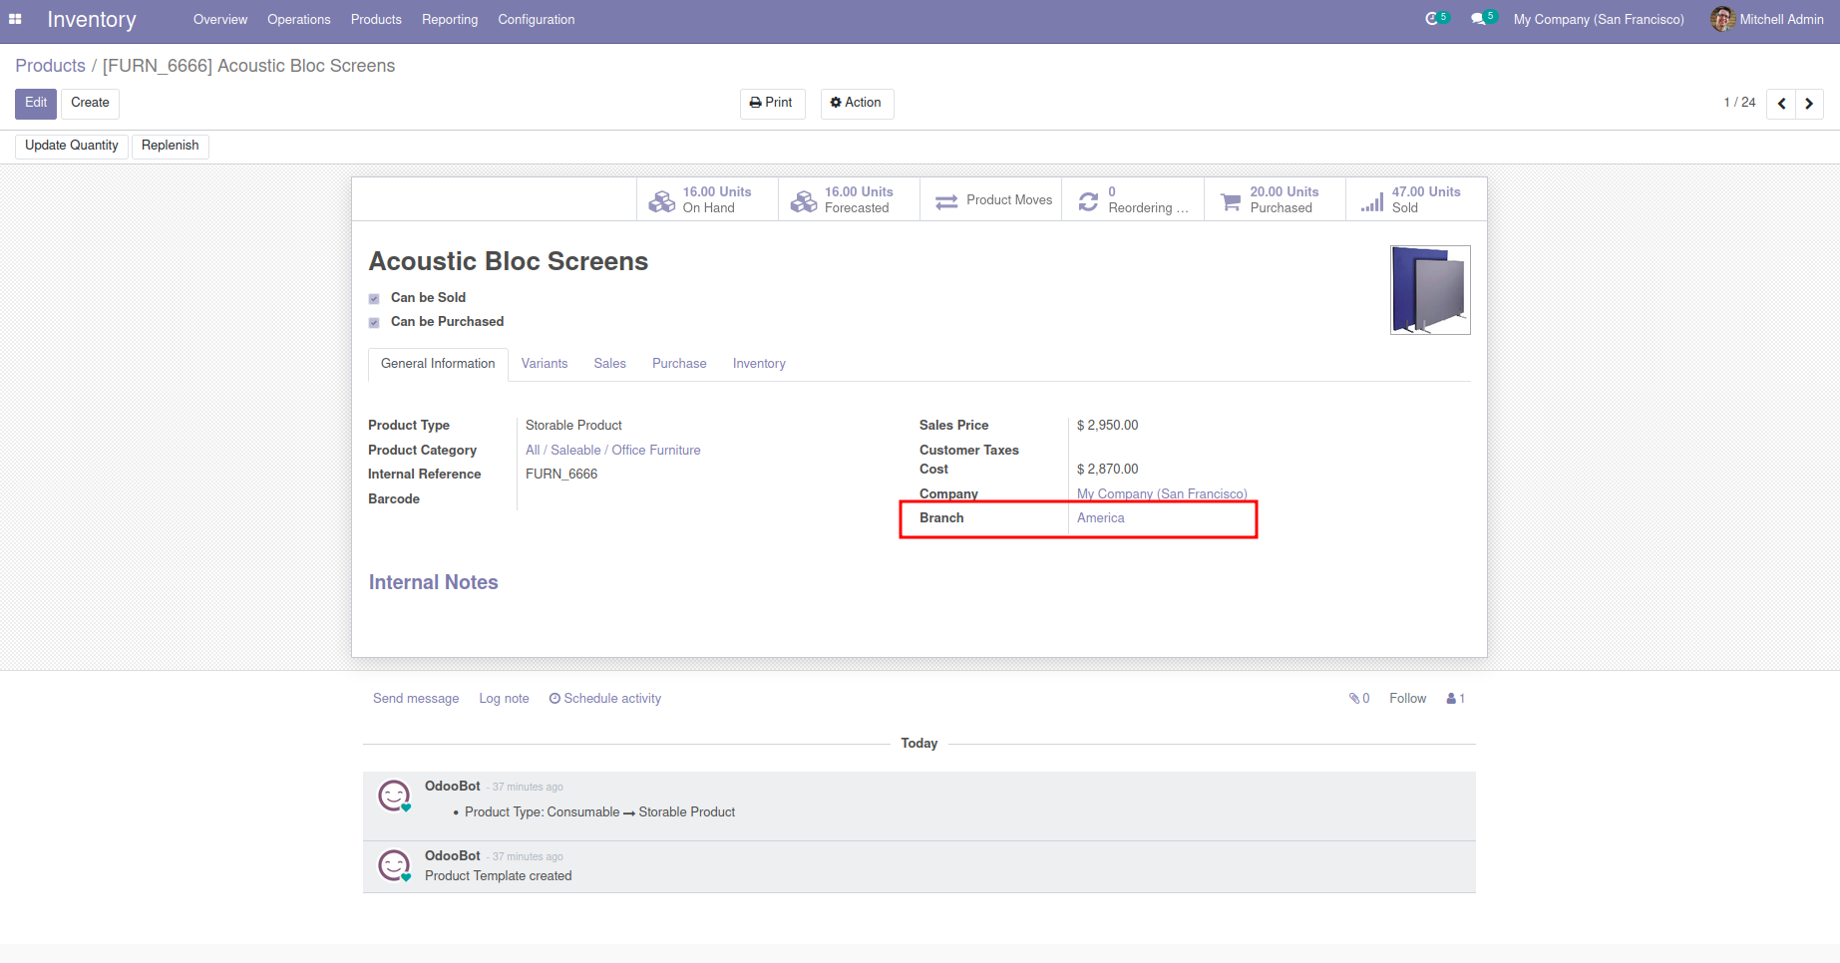Image resolution: width=1840 pixels, height=963 pixels.
Task: Open Reordering rules refresh icon
Action: pyautogui.click(x=1088, y=200)
